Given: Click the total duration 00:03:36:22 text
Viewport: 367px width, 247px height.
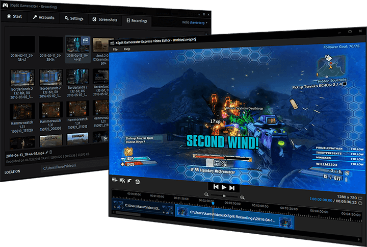Looking at the screenshot, I should [x=347, y=202].
